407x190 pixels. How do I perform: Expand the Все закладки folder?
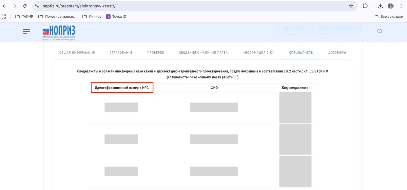(388, 16)
